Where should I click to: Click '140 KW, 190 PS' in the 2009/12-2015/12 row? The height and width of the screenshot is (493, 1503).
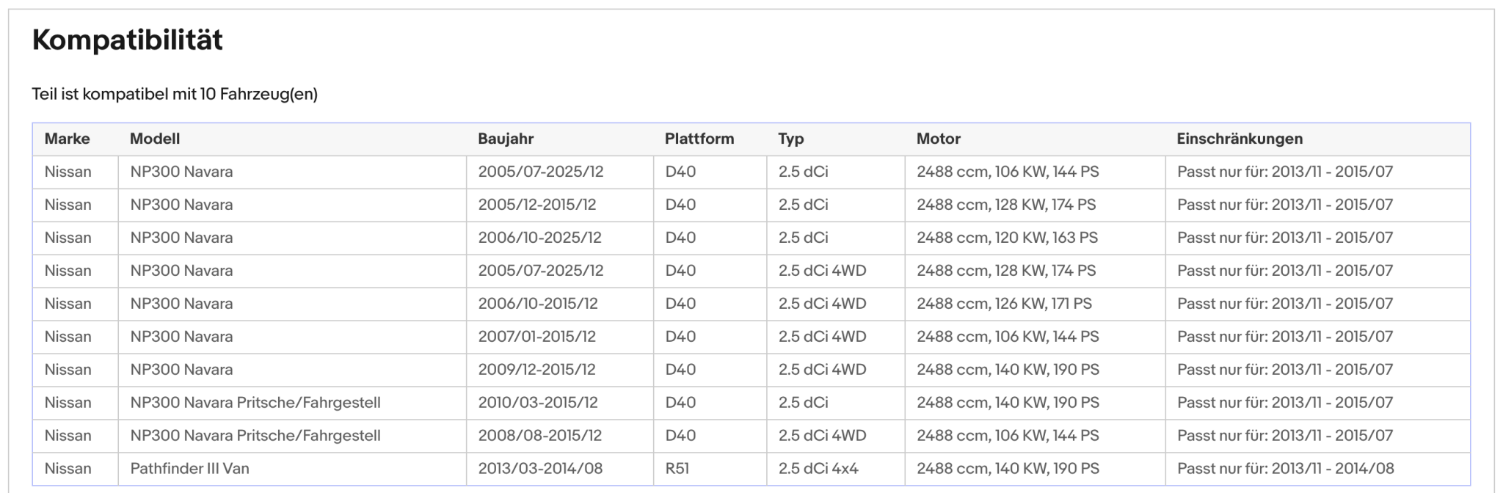click(1047, 370)
